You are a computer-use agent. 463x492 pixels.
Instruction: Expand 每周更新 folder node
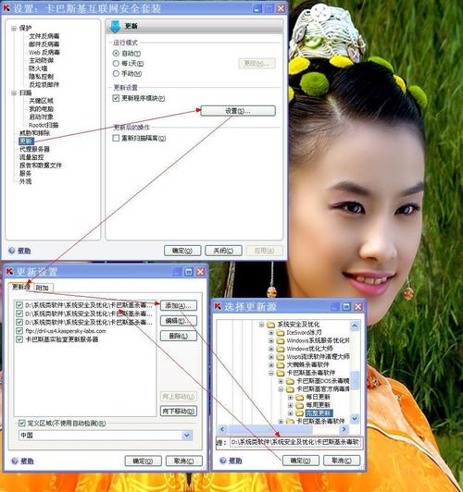pyautogui.click(x=291, y=405)
